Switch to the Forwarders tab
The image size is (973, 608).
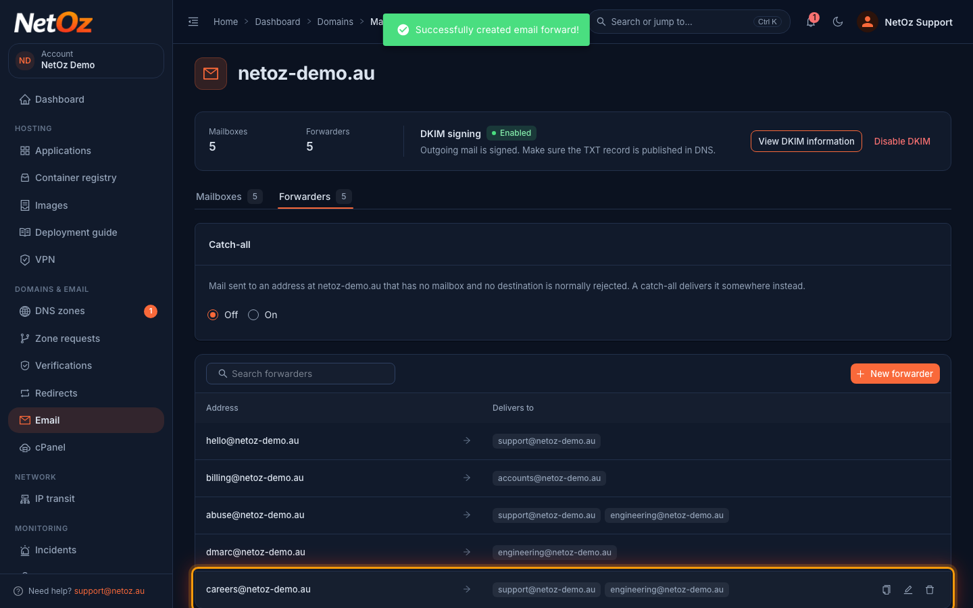(315, 197)
